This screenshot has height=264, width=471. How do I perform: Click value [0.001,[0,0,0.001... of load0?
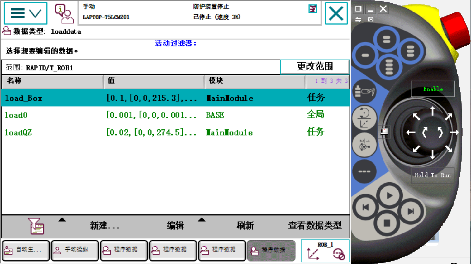point(151,115)
